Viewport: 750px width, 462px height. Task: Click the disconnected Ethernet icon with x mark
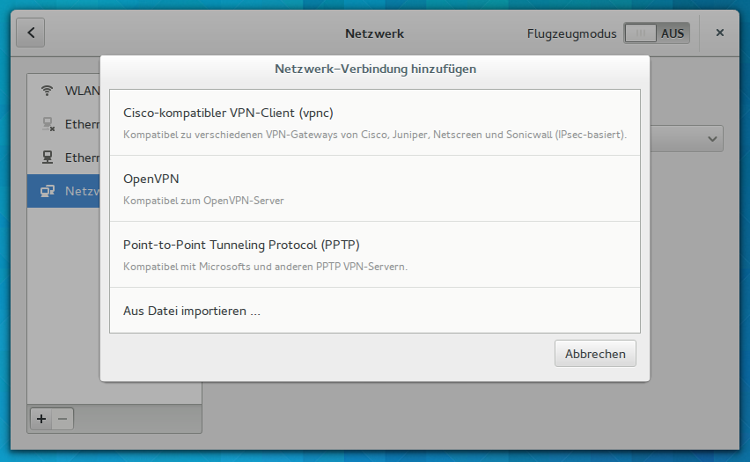48,124
